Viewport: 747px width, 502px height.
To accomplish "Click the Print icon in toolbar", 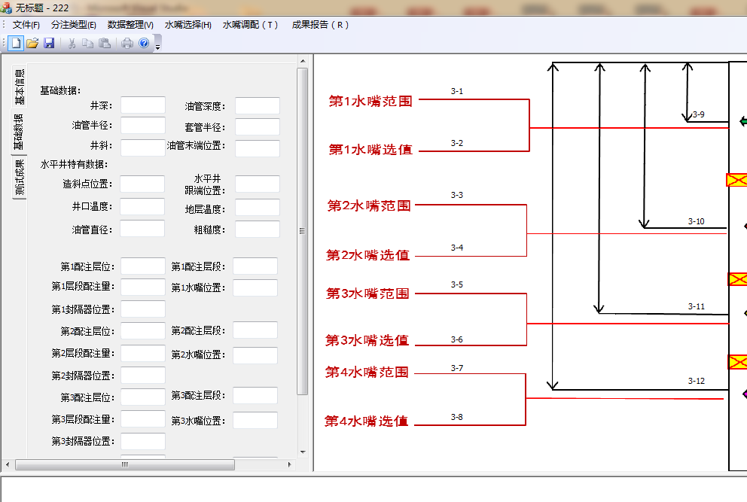I will pos(127,44).
